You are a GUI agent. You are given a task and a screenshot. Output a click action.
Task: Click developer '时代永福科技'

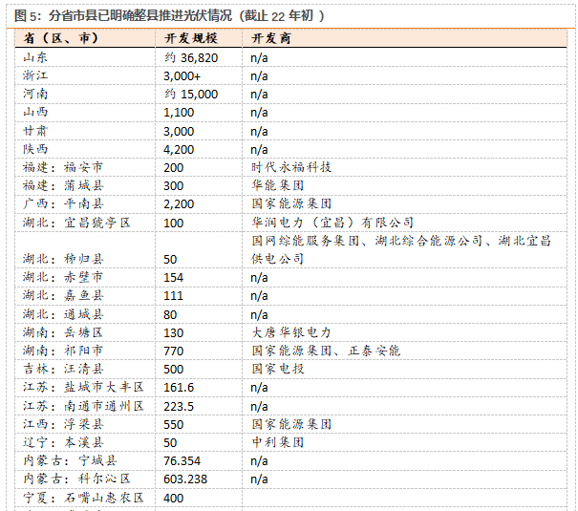(291, 167)
